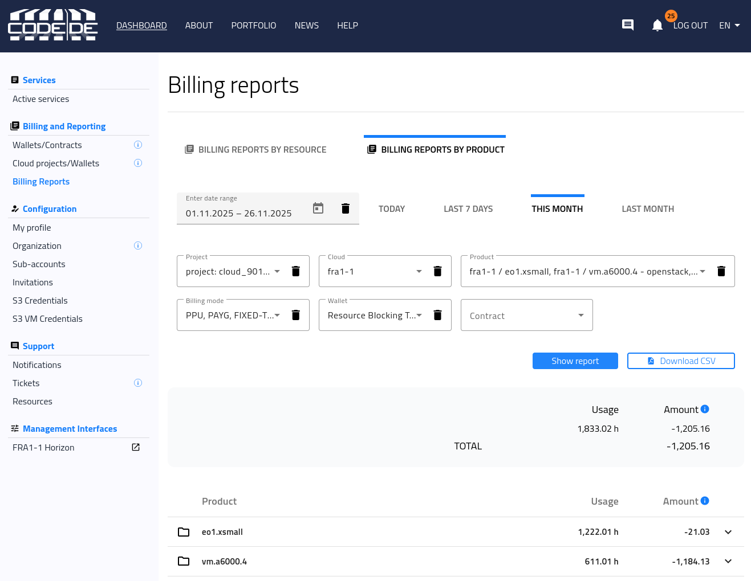Open the calendar date picker icon
751x581 pixels.
pyautogui.click(x=318, y=208)
